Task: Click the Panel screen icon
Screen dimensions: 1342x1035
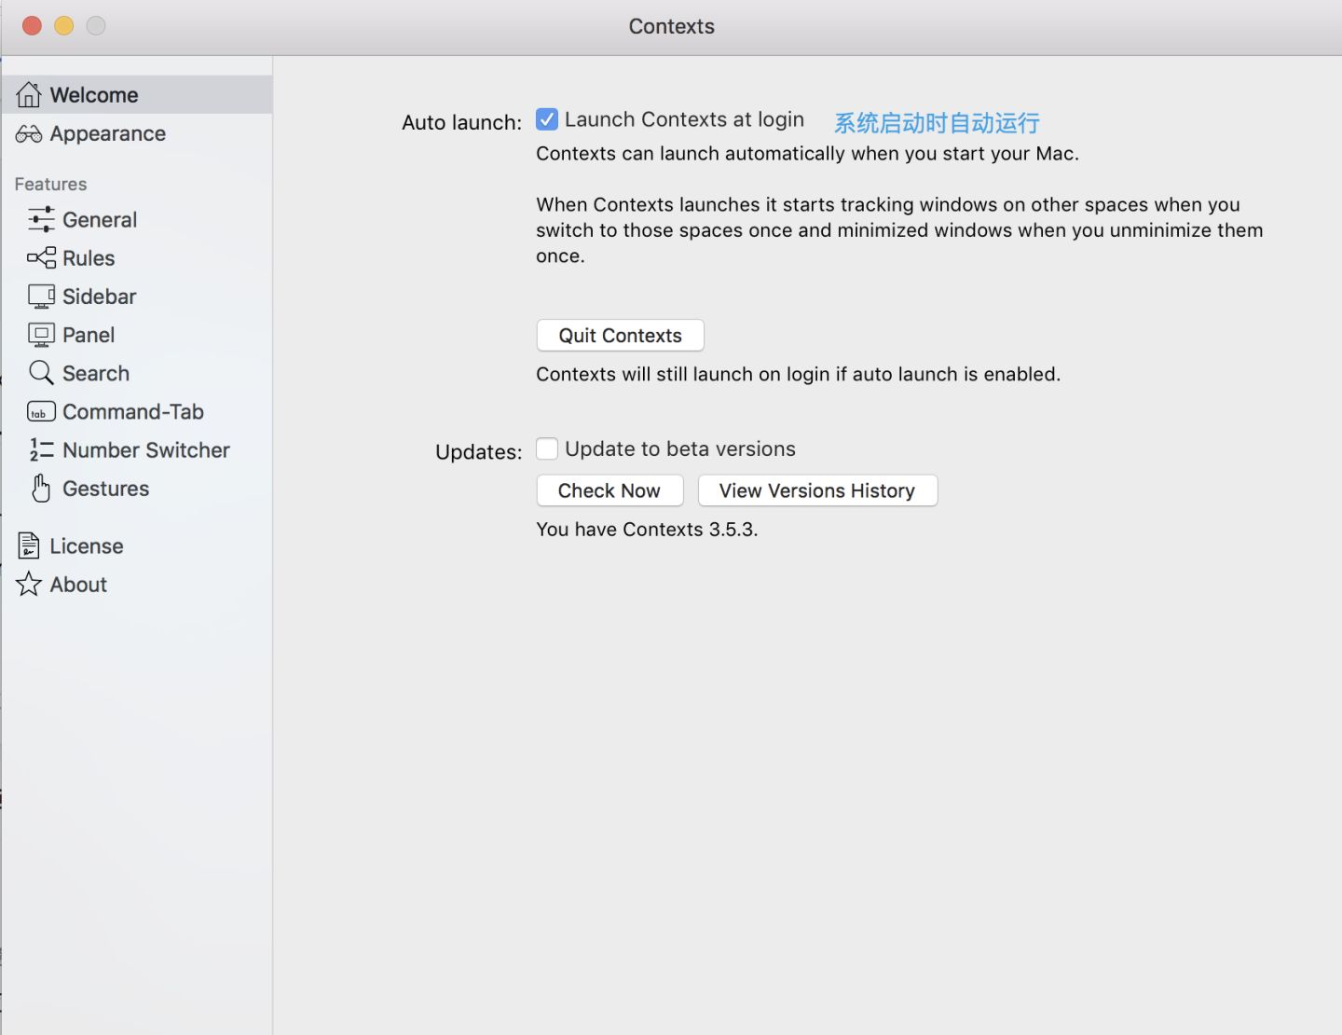Action: (41, 335)
